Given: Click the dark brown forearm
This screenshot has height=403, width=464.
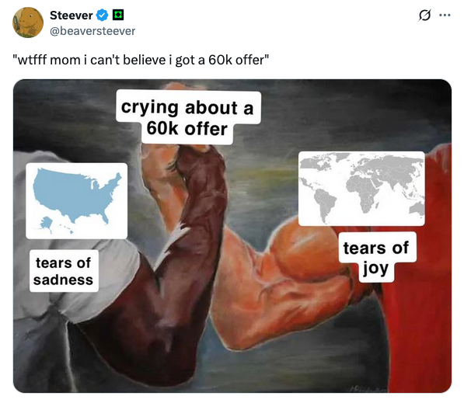Looking at the screenshot, I should click(198, 224).
